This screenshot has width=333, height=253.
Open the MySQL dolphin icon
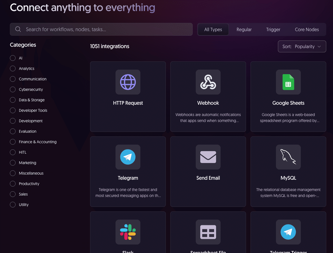(288, 157)
